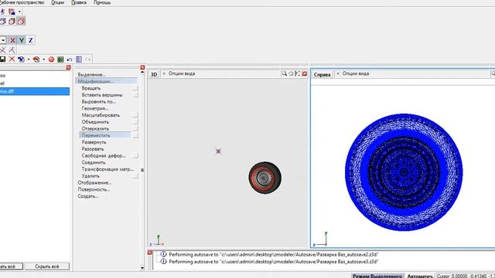Click zoom magnifier icon in 3D viewport header
This screenshot has width=495, height=278.
284,73
